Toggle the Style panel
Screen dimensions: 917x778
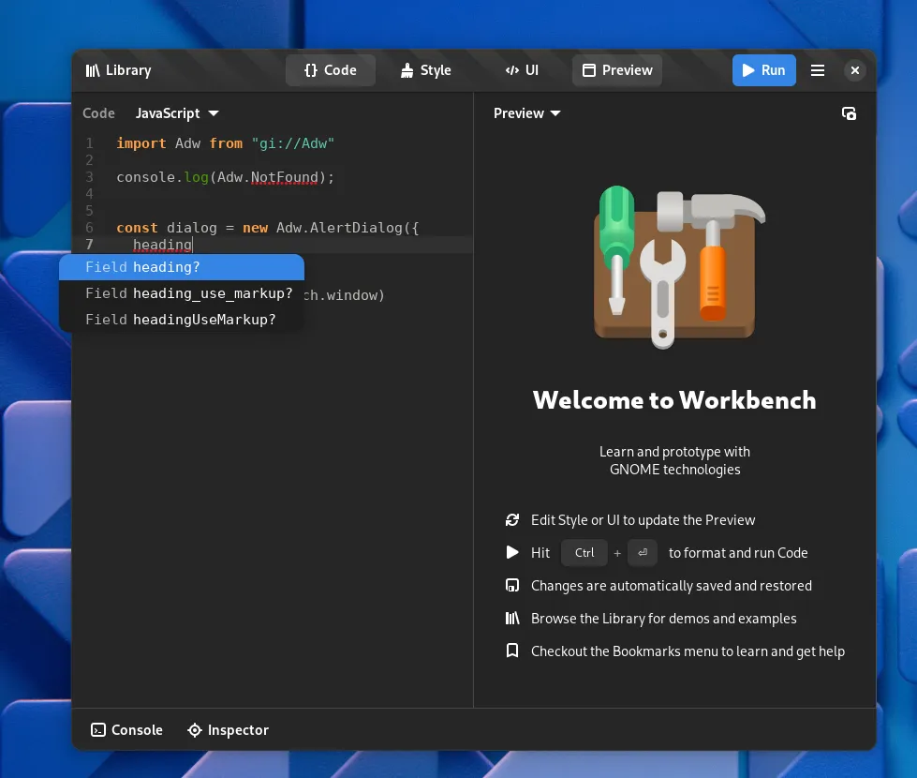(425, 70)
